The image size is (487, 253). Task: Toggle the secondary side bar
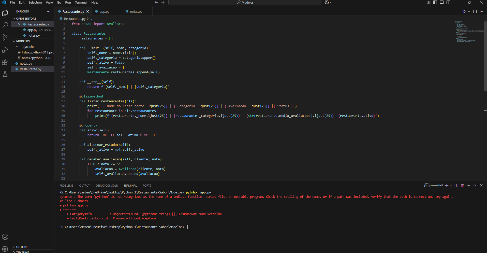(x=448, y=3)
